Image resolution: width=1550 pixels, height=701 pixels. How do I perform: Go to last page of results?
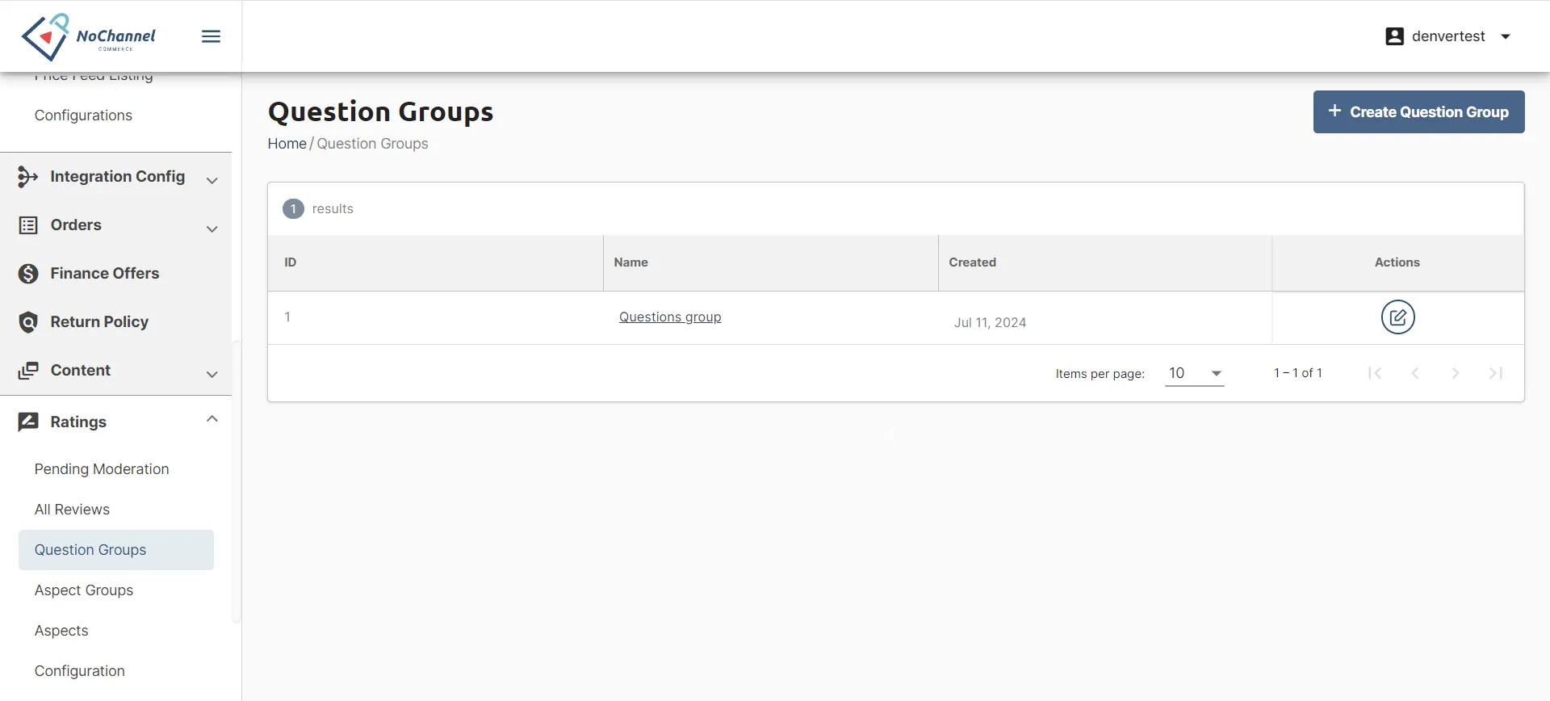click(1496, 373)
